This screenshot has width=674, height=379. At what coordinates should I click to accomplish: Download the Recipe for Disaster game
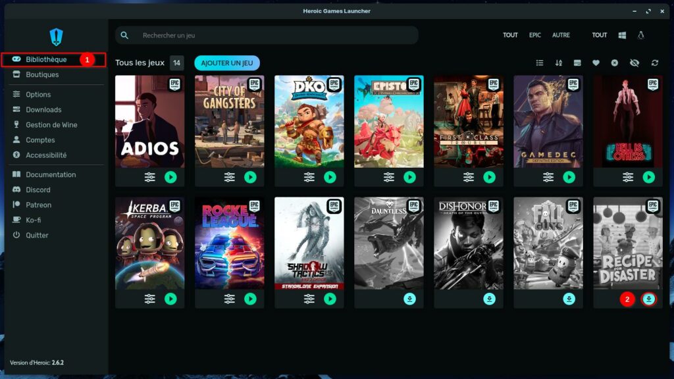pyautogui.click(x=649, y=299)
